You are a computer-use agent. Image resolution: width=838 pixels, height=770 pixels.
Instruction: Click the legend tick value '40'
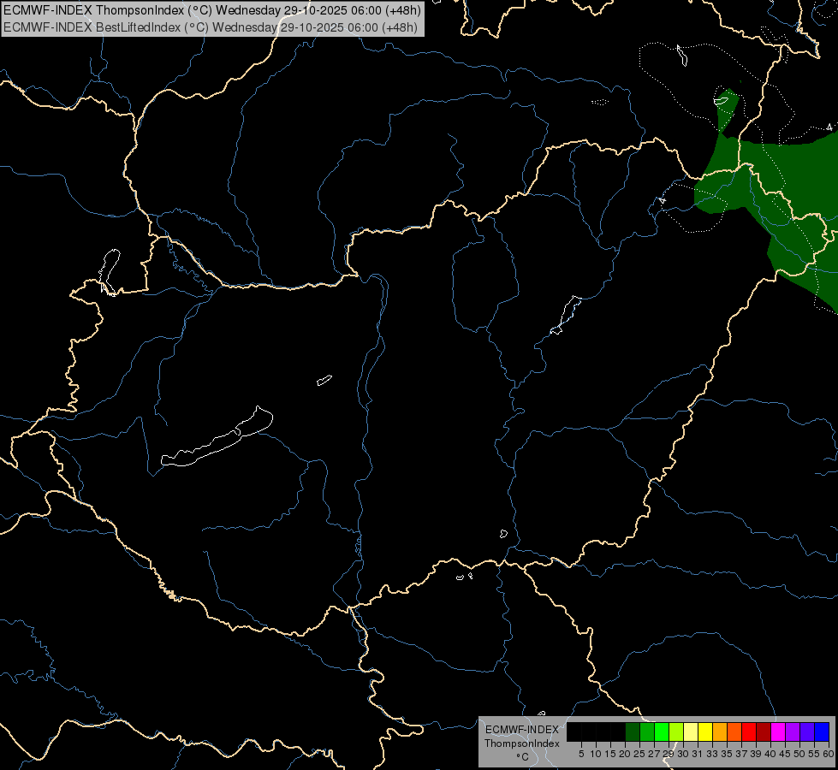pyautogui.click(x=770, y=754)
